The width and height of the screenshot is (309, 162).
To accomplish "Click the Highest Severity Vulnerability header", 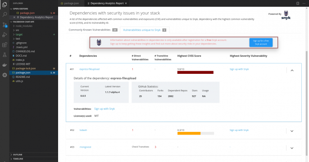I will pos(248,56).
